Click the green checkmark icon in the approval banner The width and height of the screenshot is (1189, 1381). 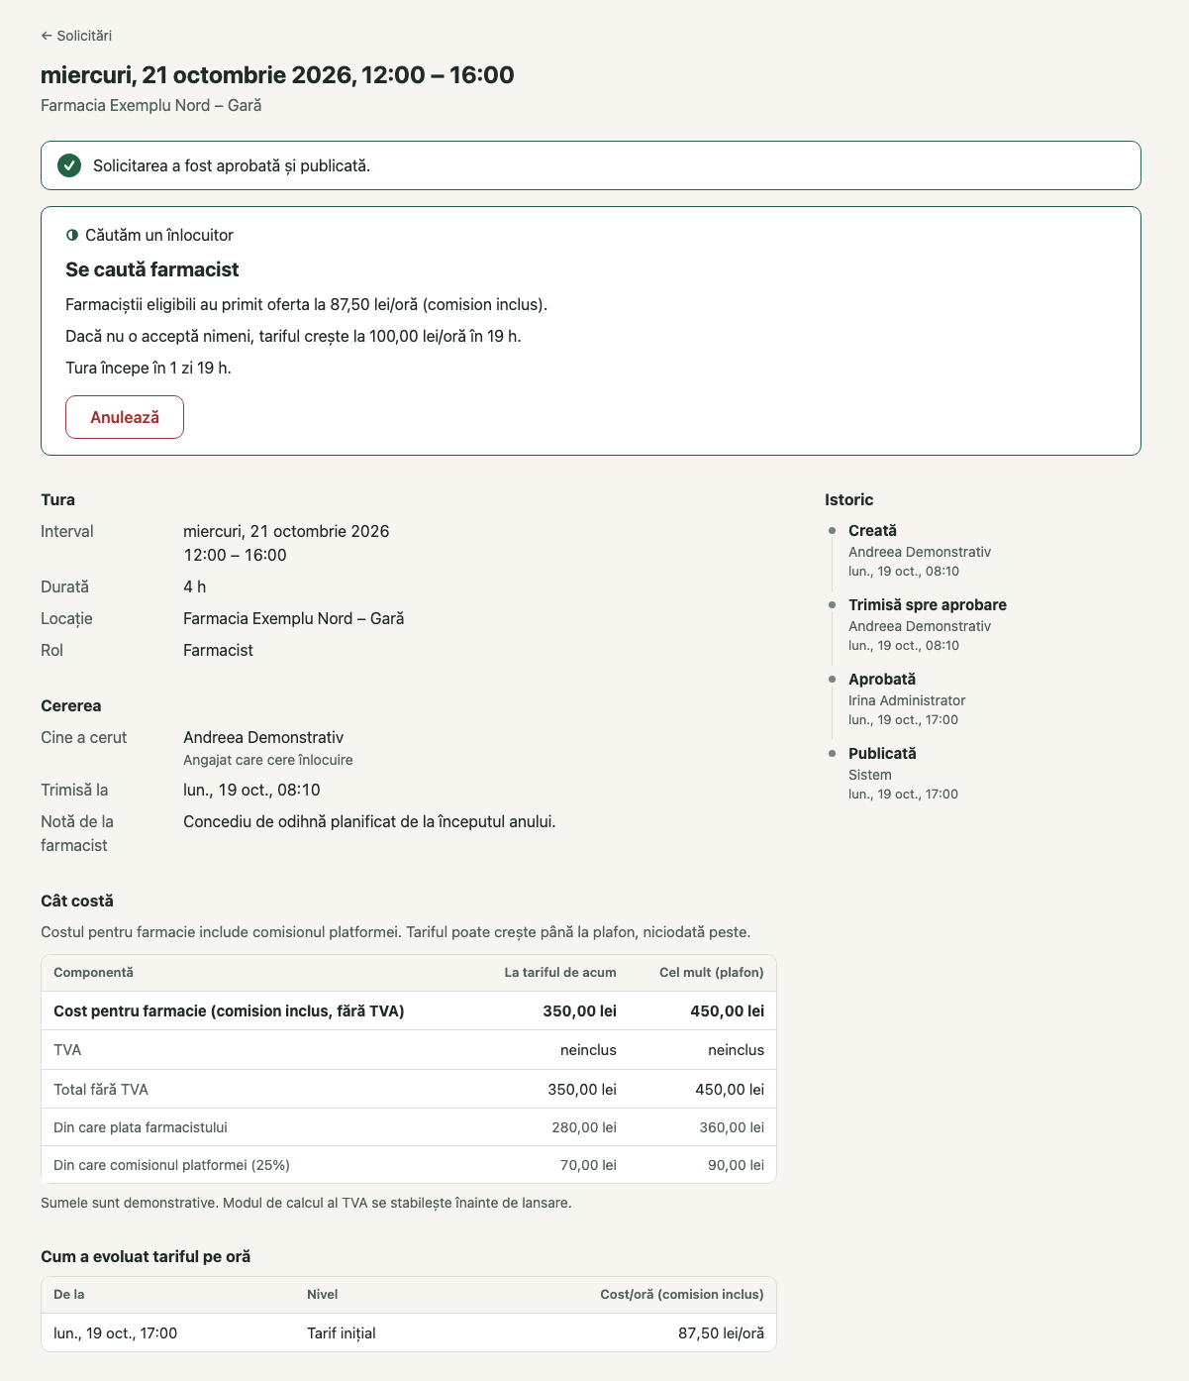tap(69, 165)
